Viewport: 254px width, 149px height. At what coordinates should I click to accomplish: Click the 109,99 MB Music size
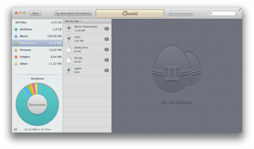55,36
